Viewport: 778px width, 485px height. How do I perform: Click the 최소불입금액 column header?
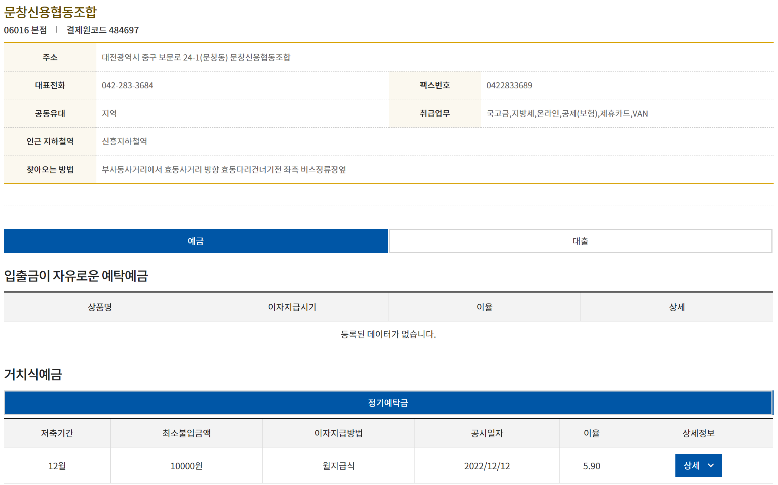[186, 433]
